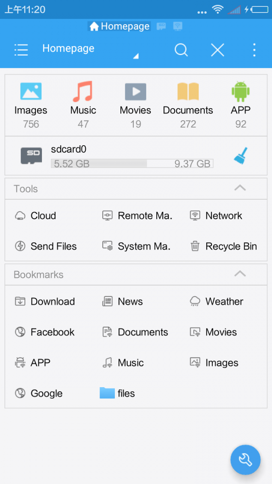Open the Facebook bookmark
272x484 pixels.
coord(45,332)
